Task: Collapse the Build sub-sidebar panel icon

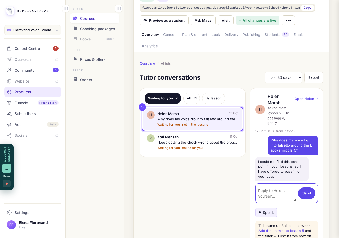Action: pos(119,8)
